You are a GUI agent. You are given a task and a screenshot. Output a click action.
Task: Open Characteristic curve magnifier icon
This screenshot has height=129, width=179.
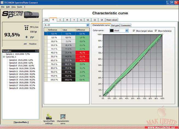click(63, 117)
